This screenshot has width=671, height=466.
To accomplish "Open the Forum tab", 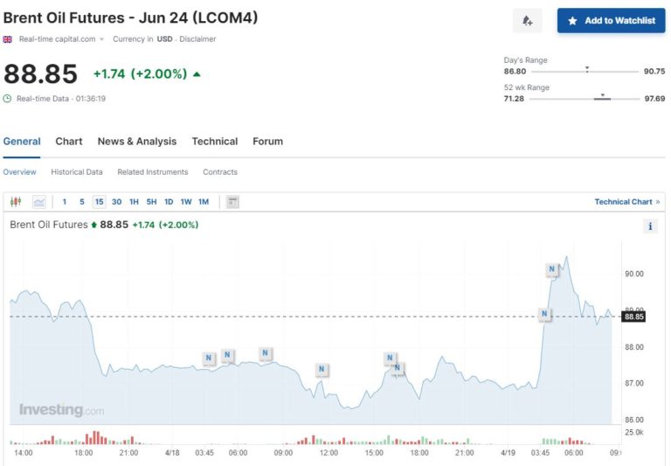I will [267, 142].
